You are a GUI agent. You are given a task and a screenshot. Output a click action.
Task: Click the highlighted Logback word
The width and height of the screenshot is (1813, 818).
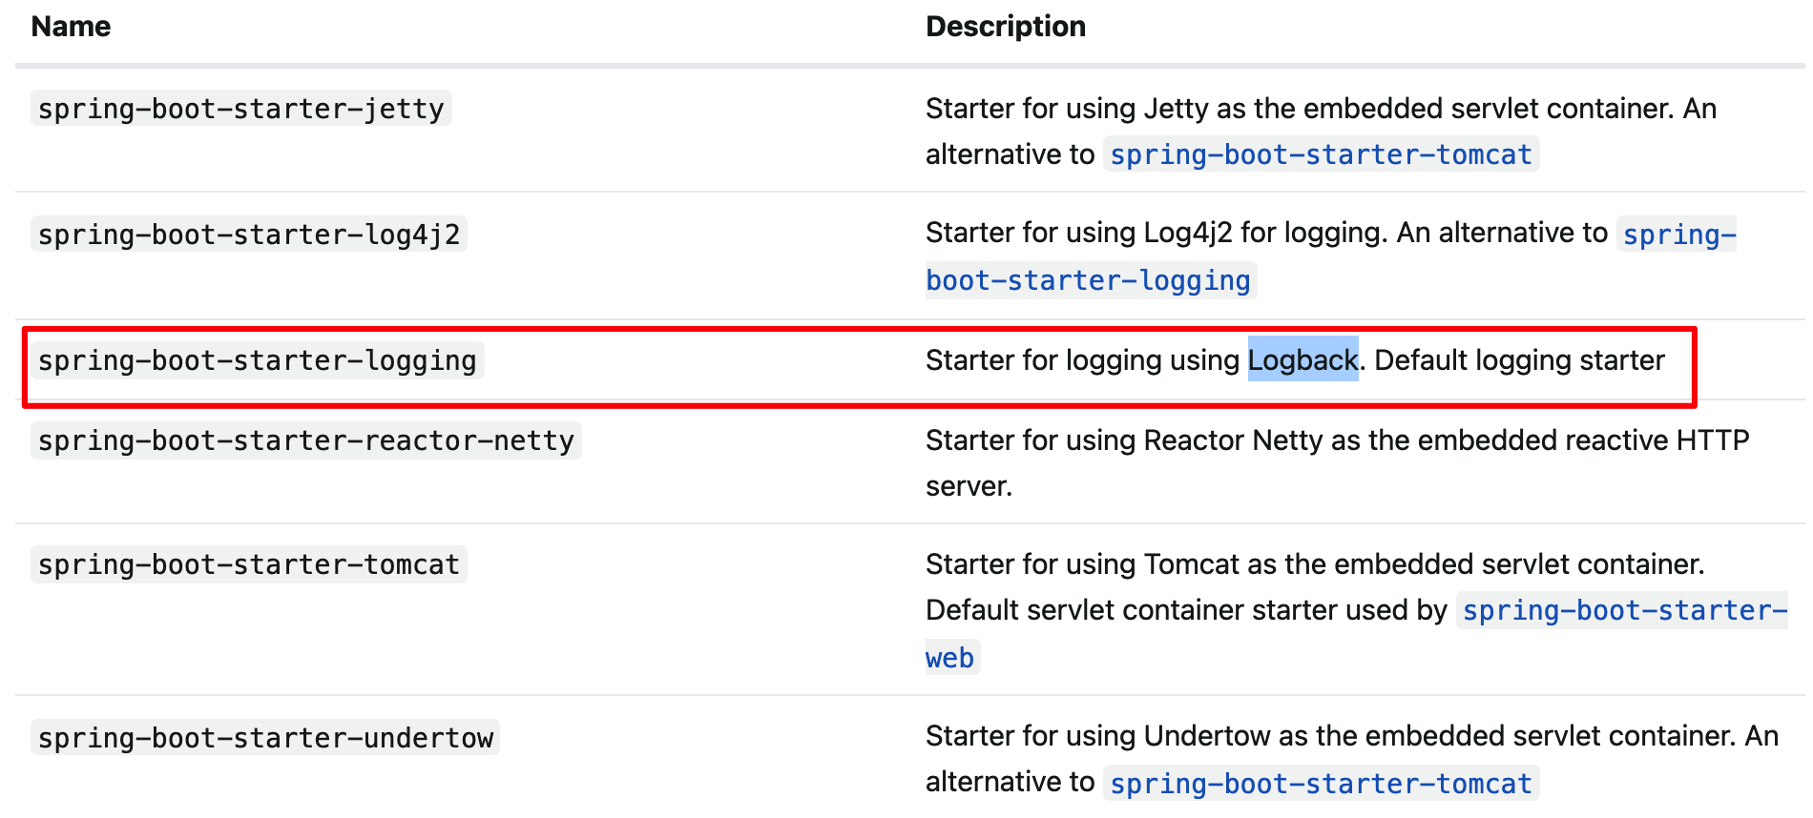1302,359
